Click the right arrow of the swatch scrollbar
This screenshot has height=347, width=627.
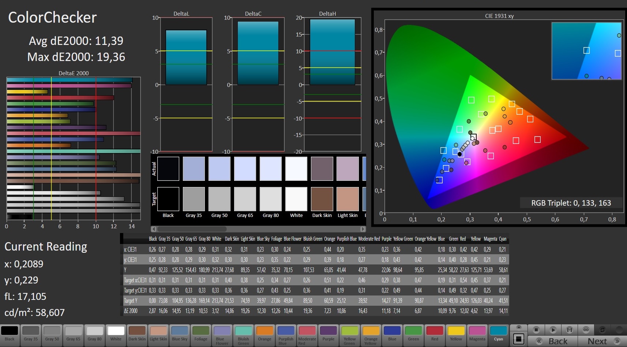363,229
